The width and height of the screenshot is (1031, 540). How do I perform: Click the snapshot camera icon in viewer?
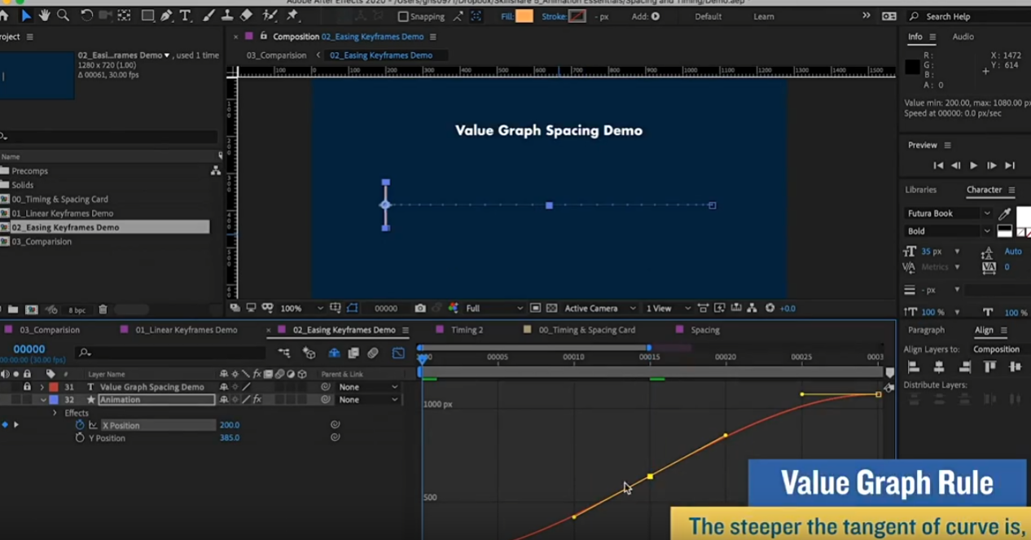click(420, 309)
